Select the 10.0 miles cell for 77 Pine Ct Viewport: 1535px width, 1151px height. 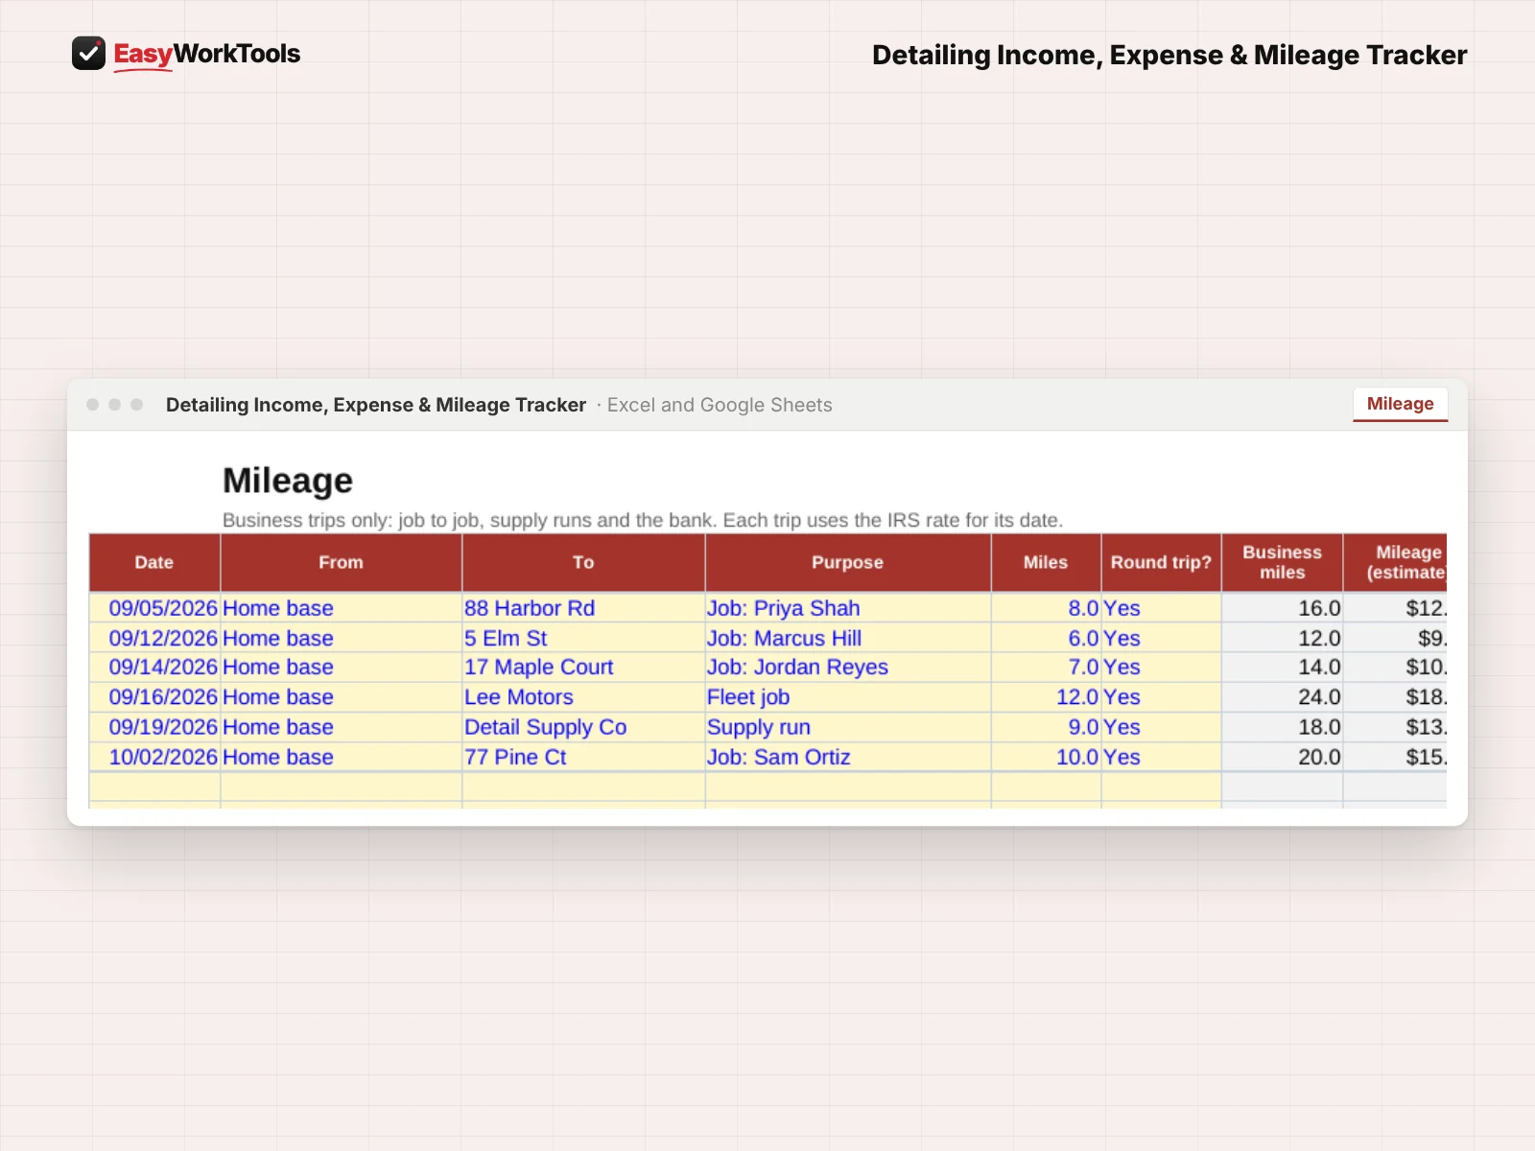[x=1046, y=757]
